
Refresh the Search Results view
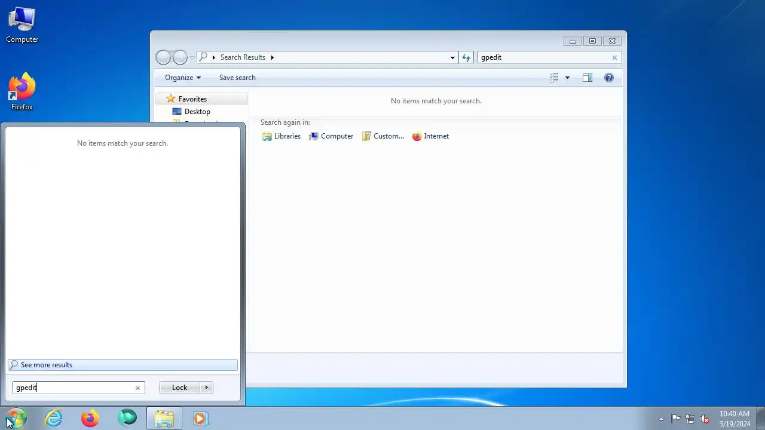point(466,57)
